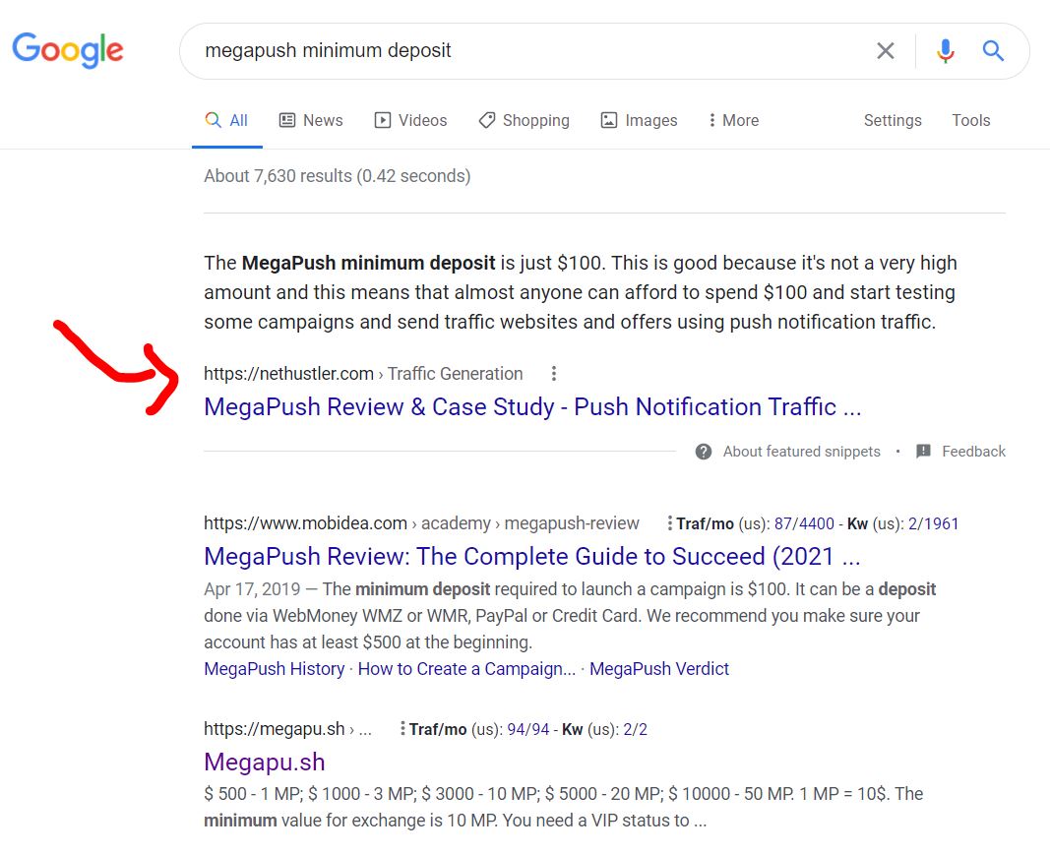This screenshot has height=855, width=1050.
Task: Open the Shopping results tab
Action: (524, 120)
